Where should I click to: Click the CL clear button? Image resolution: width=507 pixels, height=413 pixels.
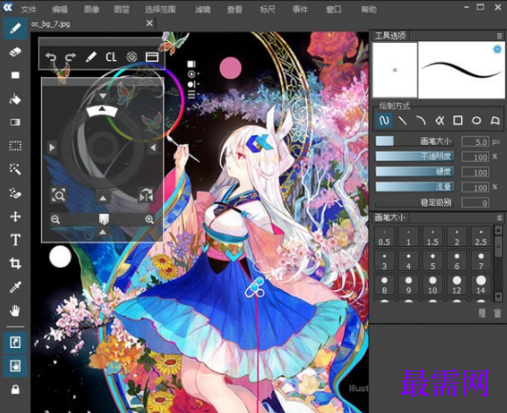click(111, 57)
